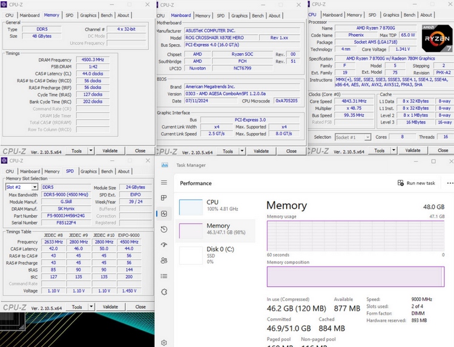
Task: Click Validate in the Mainboard CPU-Z window
Action: pyautogui.click(x=262, y=151)
